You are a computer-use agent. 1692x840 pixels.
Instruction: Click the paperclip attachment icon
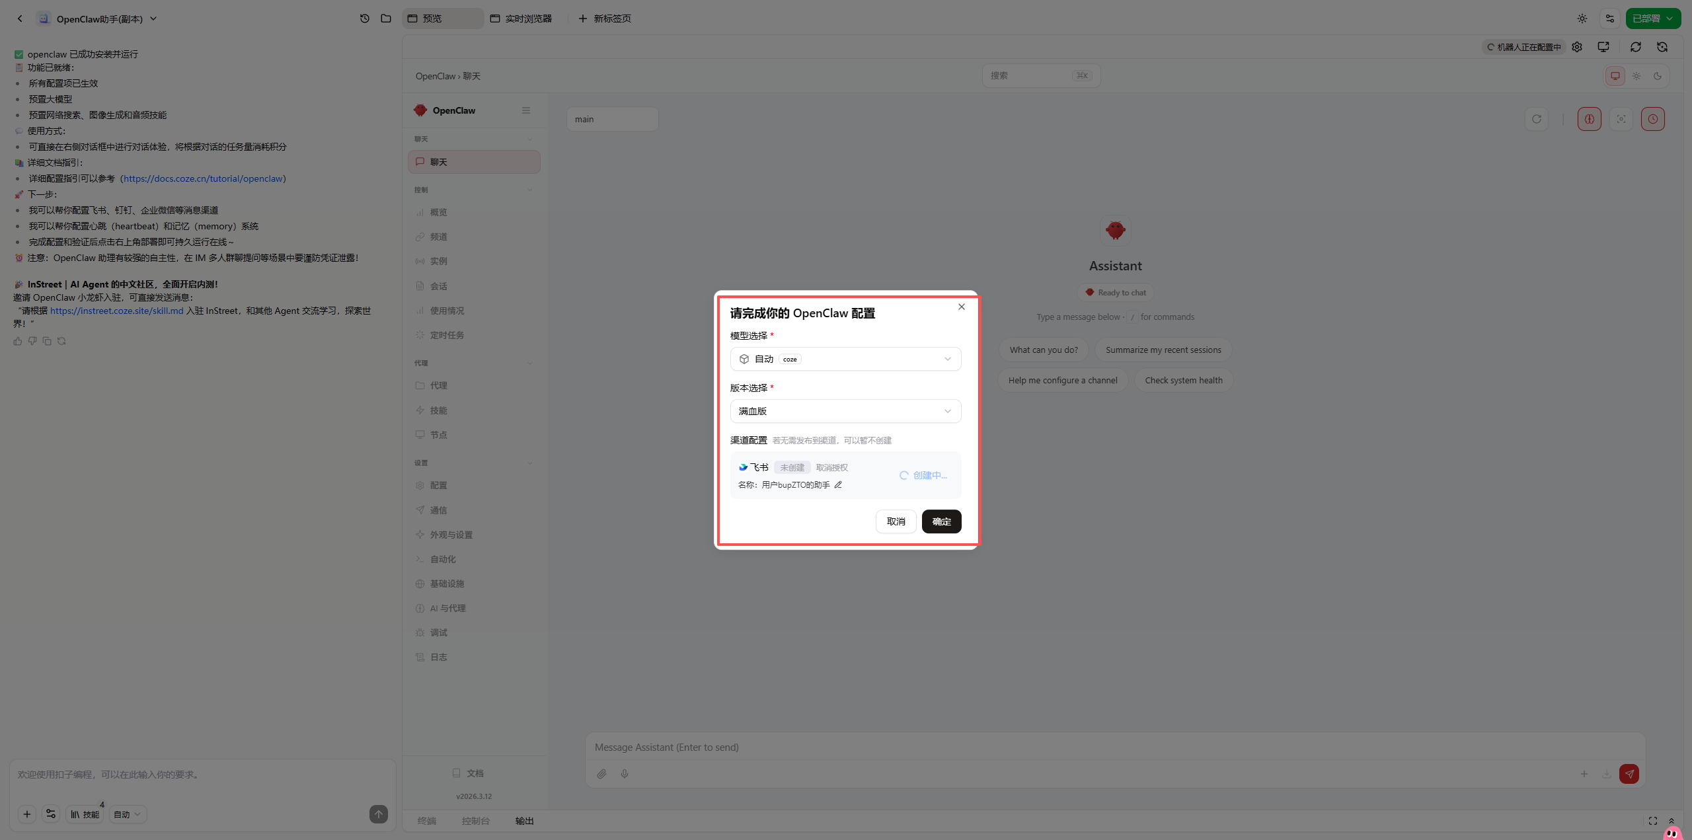(601, 774)
